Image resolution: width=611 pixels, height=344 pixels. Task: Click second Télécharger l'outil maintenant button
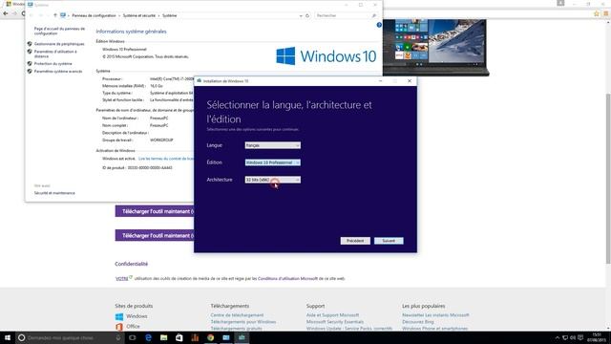pos(155,236)
